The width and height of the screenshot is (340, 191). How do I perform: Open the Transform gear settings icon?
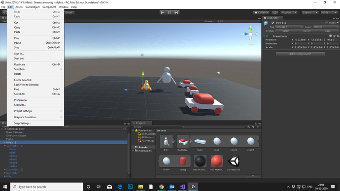tap(338, 36)
